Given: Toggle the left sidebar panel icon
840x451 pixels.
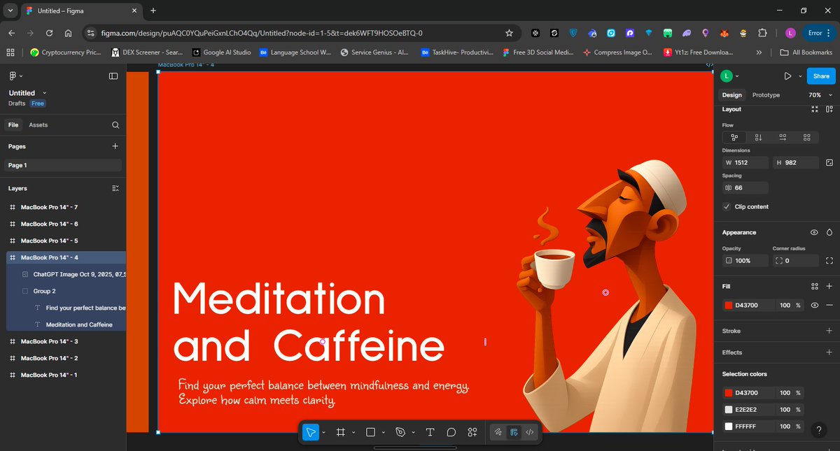Looking at the screenshot, I should [x=113, y=76].
